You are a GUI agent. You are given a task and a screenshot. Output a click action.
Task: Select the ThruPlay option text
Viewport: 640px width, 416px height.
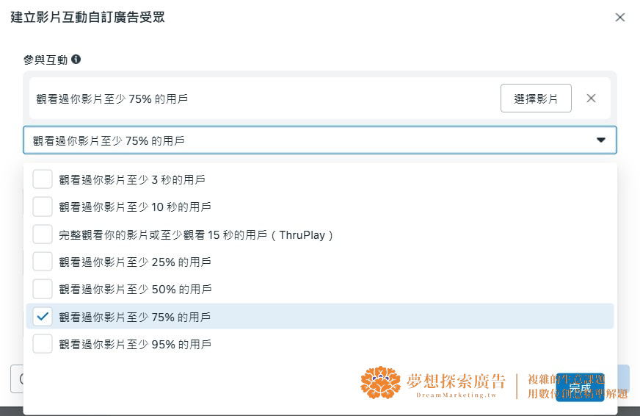pyautogui.click(x=196, y=235)
